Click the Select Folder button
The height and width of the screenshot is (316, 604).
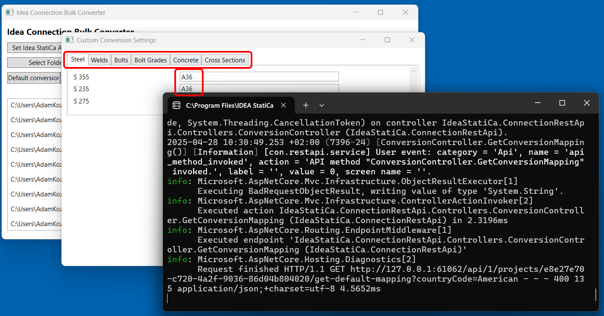[35, 63]
